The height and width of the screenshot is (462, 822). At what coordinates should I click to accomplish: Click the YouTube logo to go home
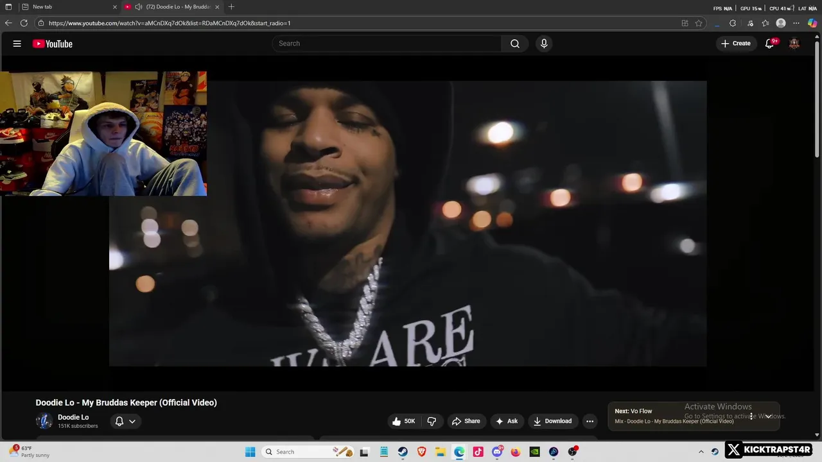pos(53,44)
